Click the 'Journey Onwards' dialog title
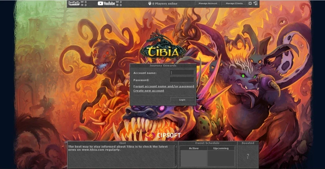This screenshot has width=325, height=169. (x=163, y=66)
